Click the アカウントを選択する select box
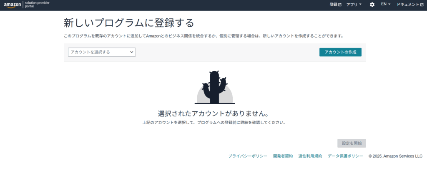The image size is (427, 191). [102, 52]
